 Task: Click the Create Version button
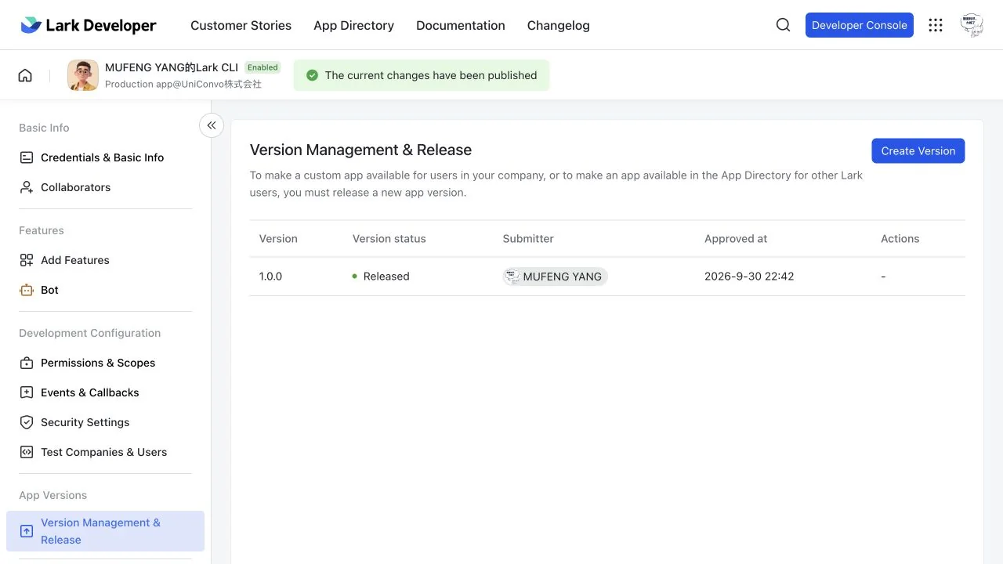(x=918, y=151)
